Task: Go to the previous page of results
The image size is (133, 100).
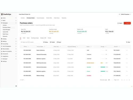Action: [124, 80]
